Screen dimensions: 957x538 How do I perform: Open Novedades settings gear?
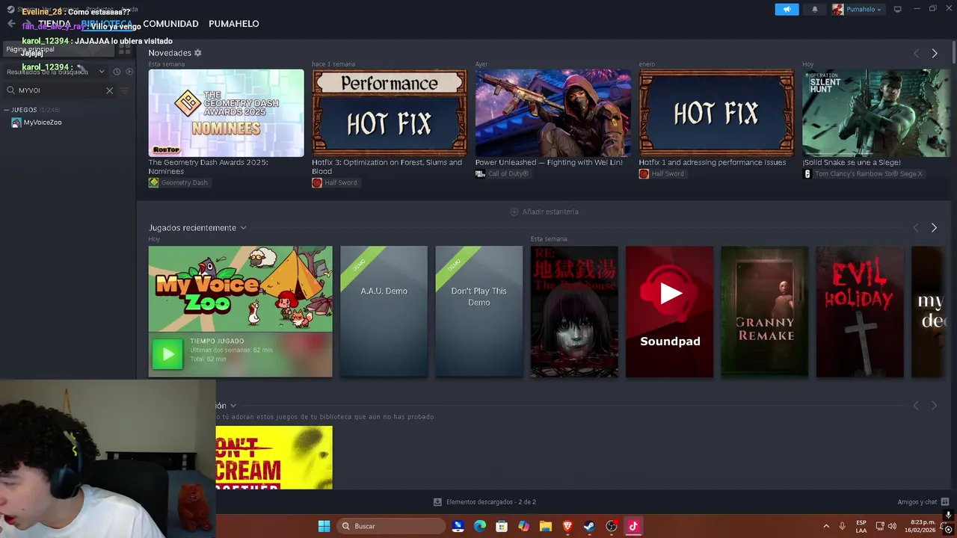click(197, 53)
